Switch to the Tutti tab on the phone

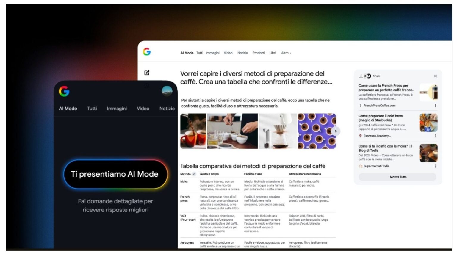point(92,109)
